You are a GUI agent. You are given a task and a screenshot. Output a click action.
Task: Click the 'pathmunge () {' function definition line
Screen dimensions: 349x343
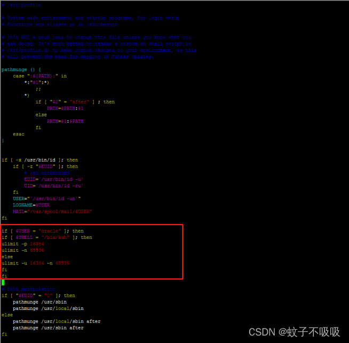point(21,69)
